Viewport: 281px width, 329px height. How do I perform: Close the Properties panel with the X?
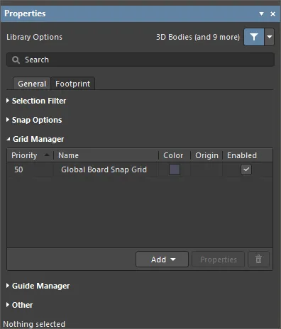pyautogui.click(x=272, y=13)
